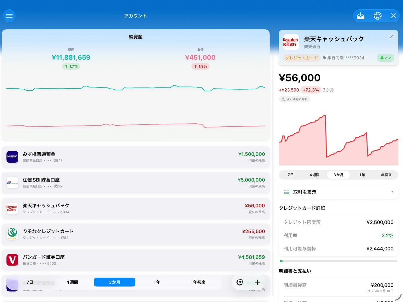Click the list icon beside 取引を表示
The image size is (403, 302).
pyautogui.click(x=287, y=192)
